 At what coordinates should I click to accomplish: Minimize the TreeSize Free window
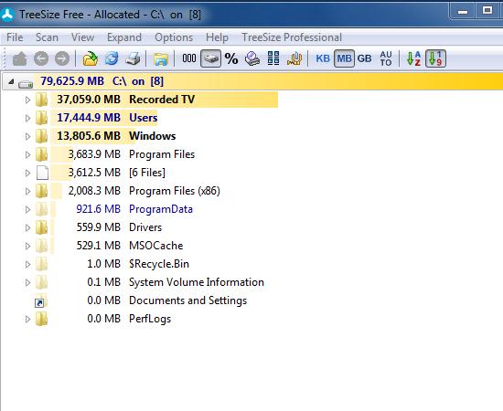click(x=462, y=12)
